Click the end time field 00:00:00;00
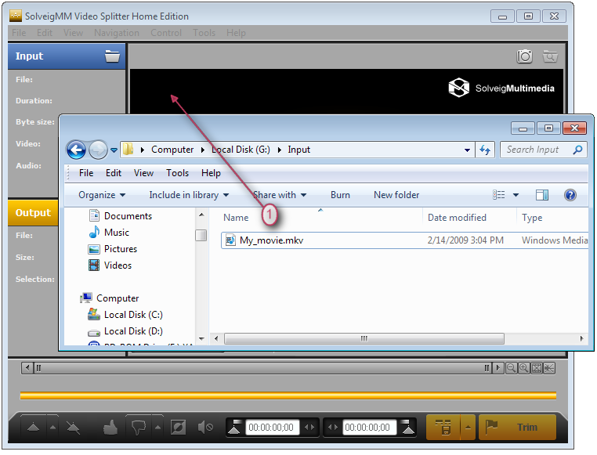This screenshot has height=455, width=597. [x=368, y=428]
